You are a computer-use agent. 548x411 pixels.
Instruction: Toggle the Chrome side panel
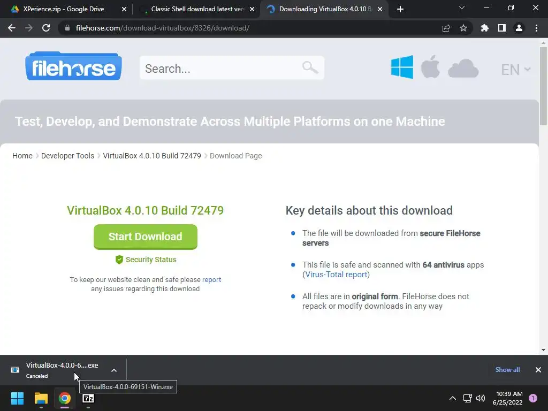[502, 28]
